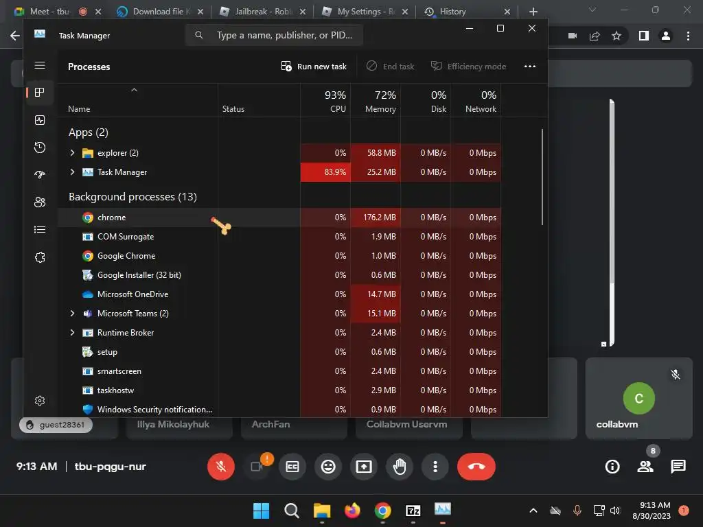
Task: Switch to the Download file tab
Action: click(159, 12)
